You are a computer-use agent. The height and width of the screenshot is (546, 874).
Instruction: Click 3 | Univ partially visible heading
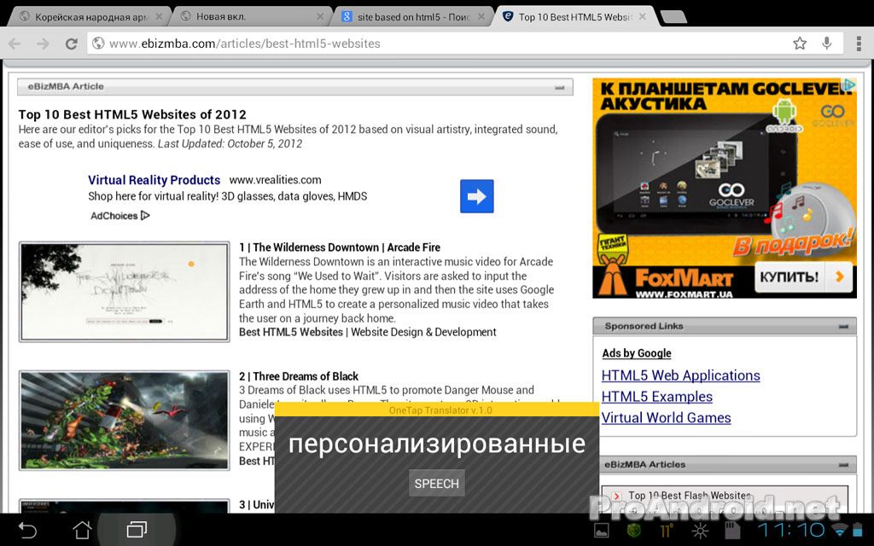[x=256, y=505]
